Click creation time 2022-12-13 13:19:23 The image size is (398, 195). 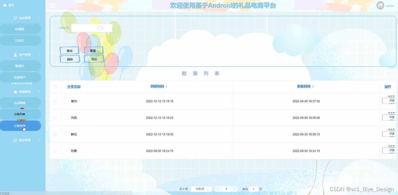pos(160,118)
